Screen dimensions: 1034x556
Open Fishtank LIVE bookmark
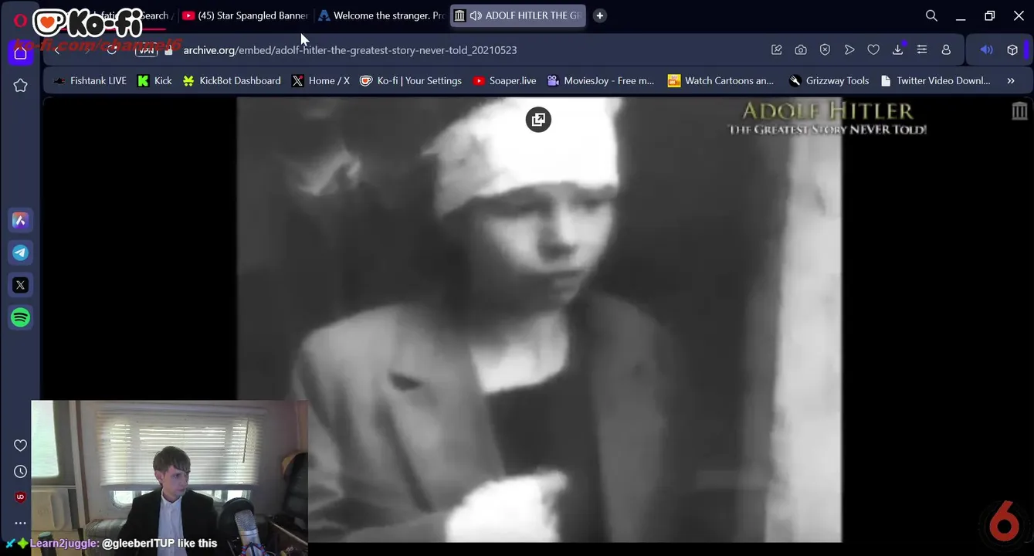(90, 80)
